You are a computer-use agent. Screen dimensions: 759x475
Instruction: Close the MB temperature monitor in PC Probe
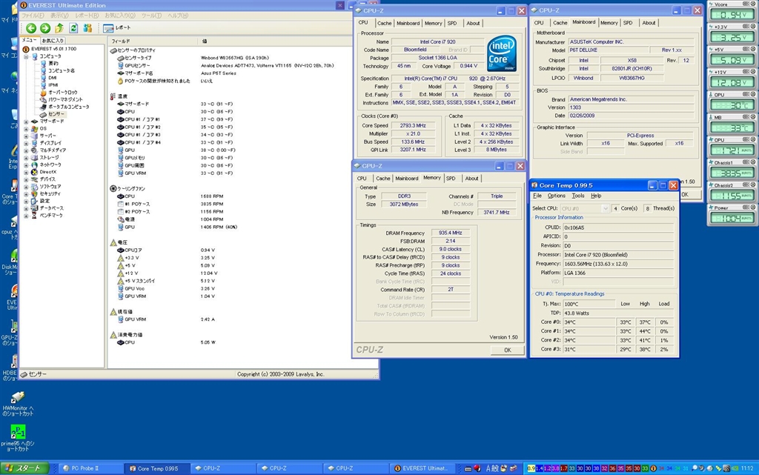click(x=753, y=116)
